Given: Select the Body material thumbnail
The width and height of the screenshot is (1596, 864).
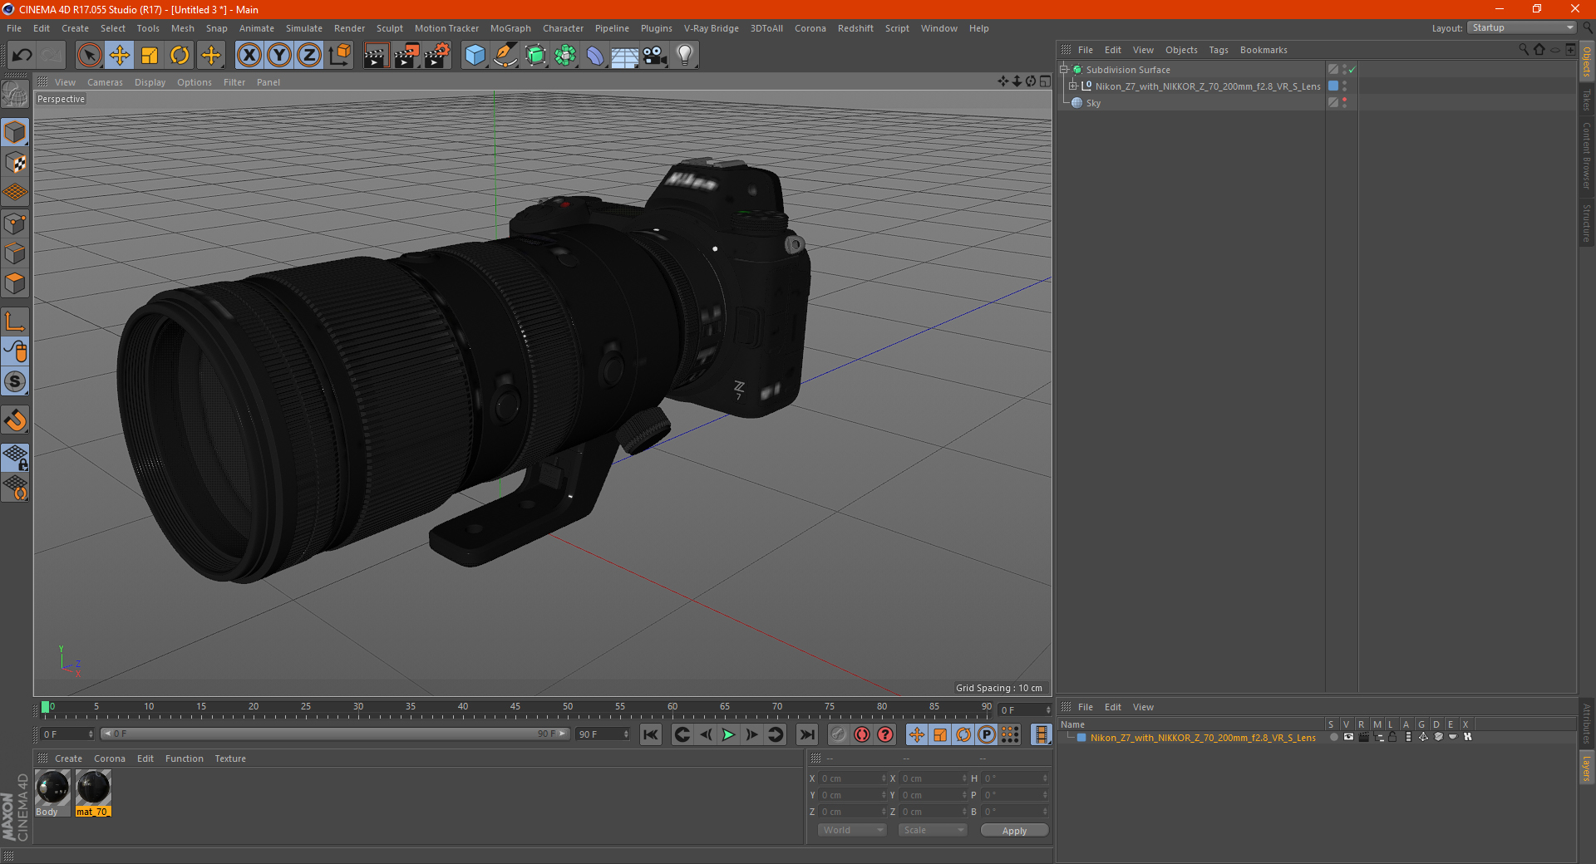Looking at the screenshot, I should [x=52, y=788].
